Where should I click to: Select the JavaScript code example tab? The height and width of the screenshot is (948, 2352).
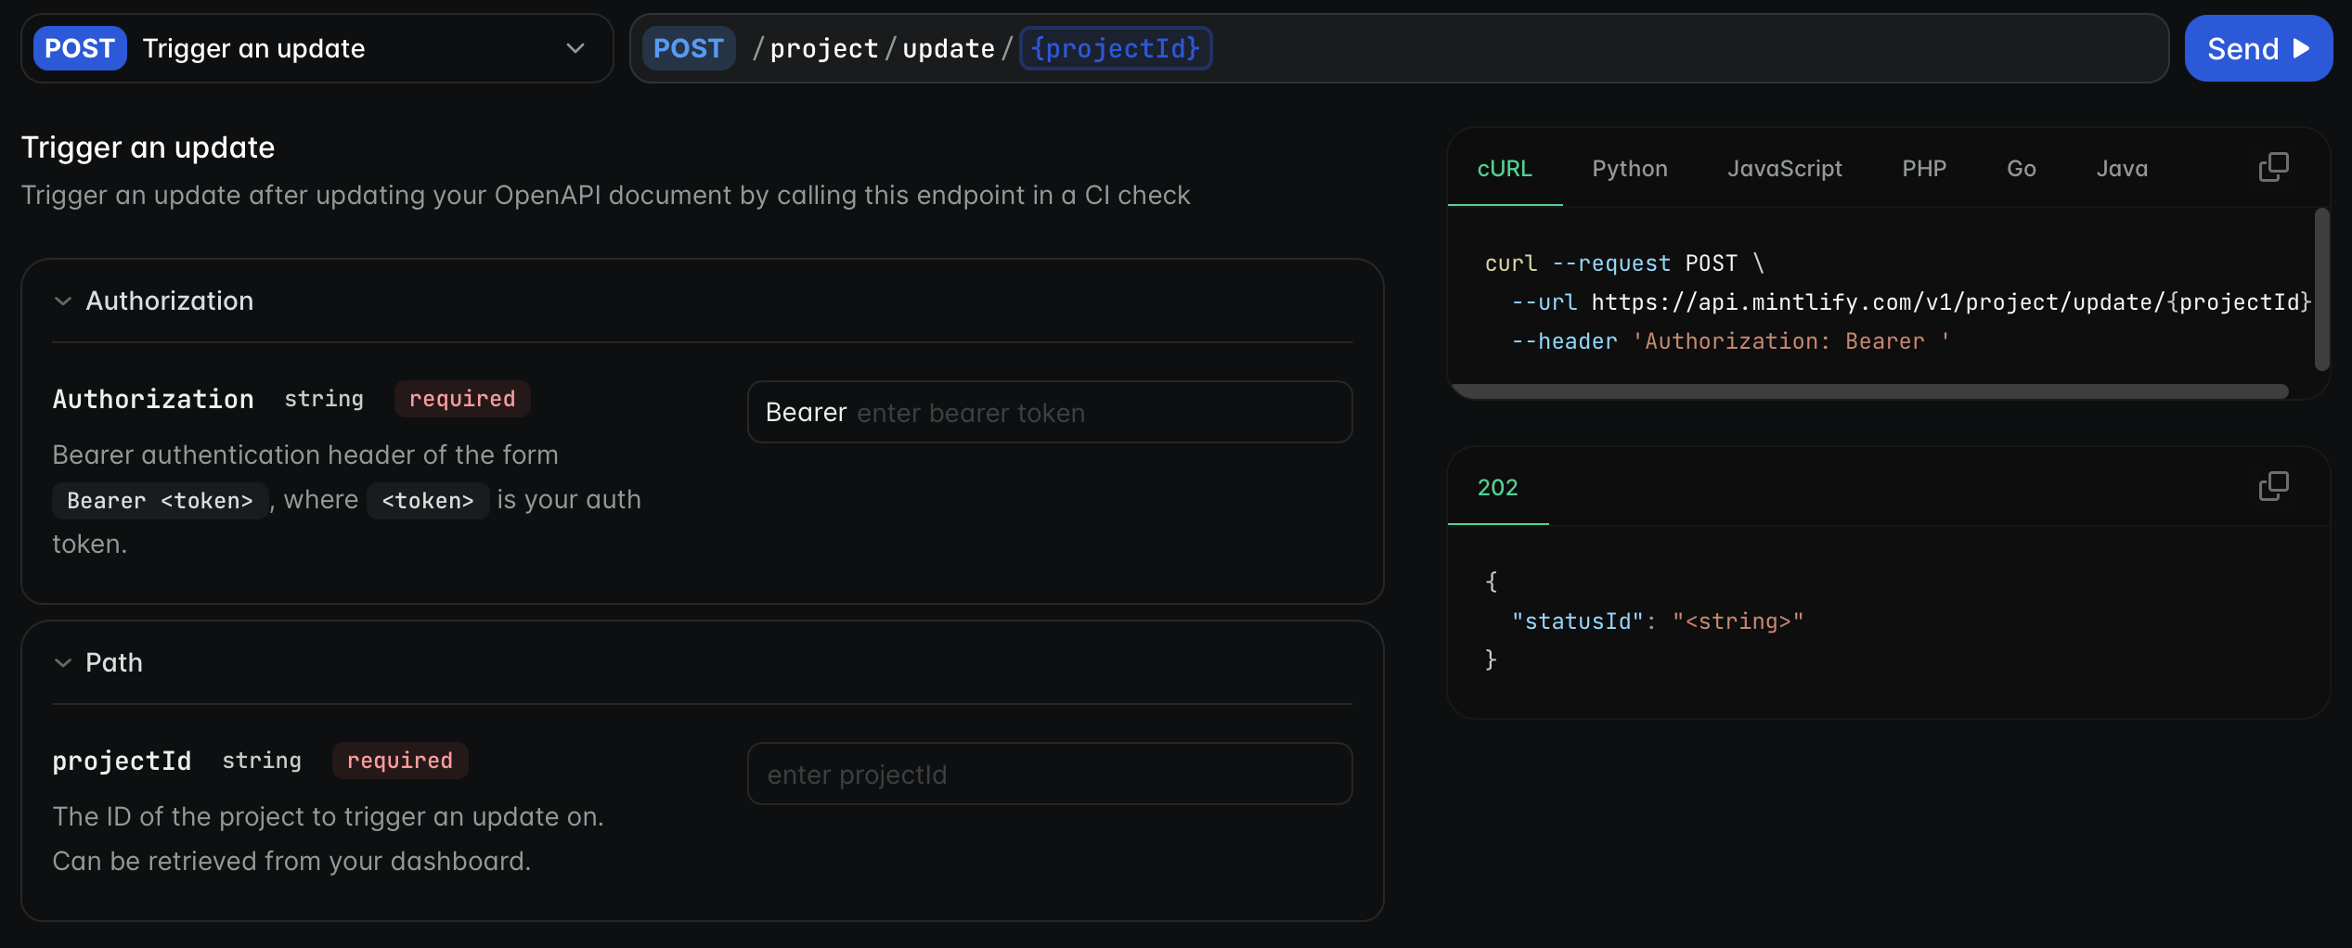click(x=1784, y=168)
